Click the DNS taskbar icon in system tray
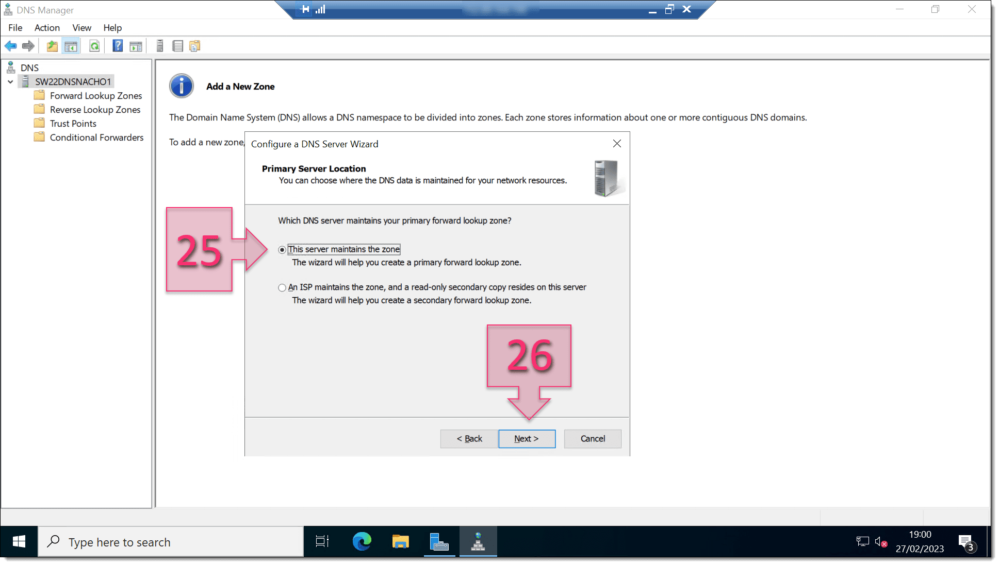The width and height of the screenshot is (999, 565). (x=478, y=542)
